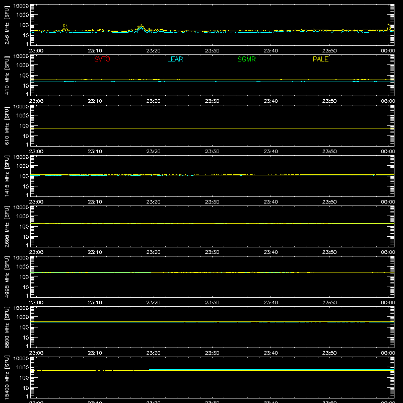Click '23:30' tick label under 1415 MHz plot

[x=212, y=202]
